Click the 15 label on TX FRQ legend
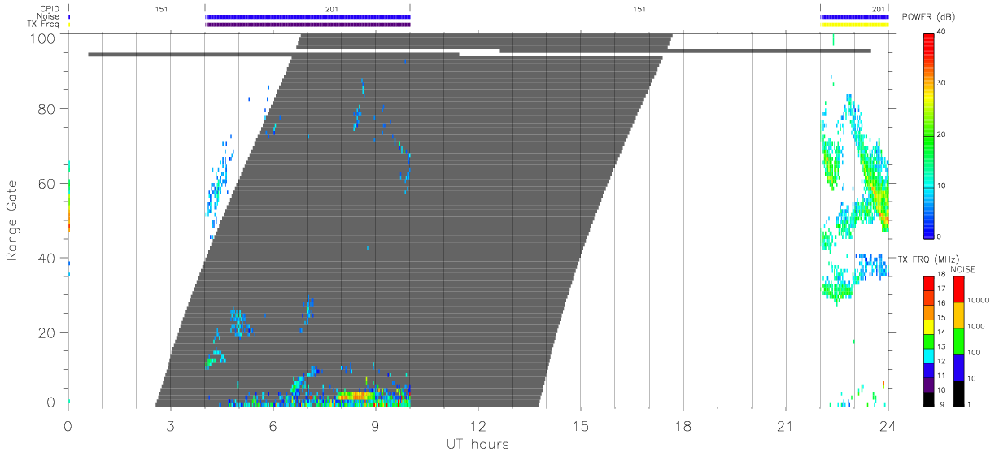 (x=941, y=318)
